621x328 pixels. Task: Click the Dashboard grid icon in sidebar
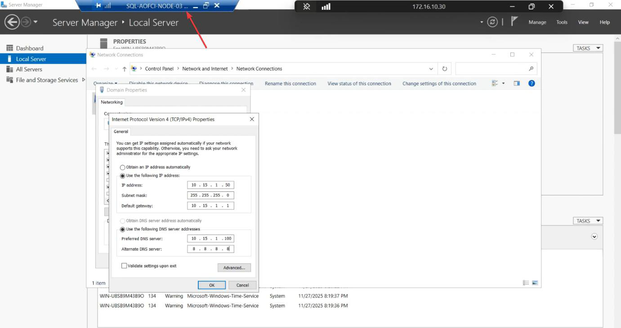coord(9,48)
